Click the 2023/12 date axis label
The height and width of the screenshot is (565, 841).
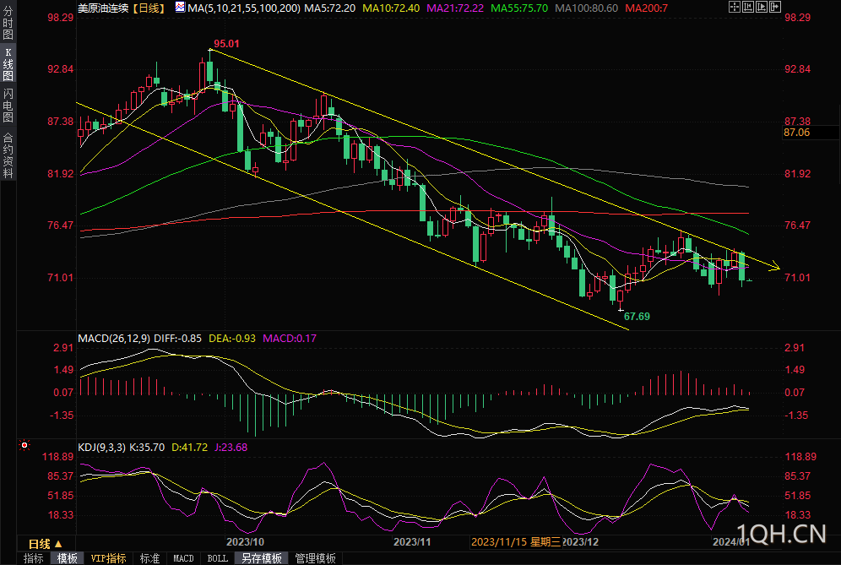coord(580,542)
